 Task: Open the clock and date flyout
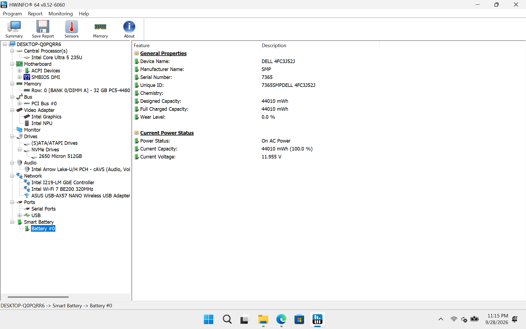[x=497, y=319]
